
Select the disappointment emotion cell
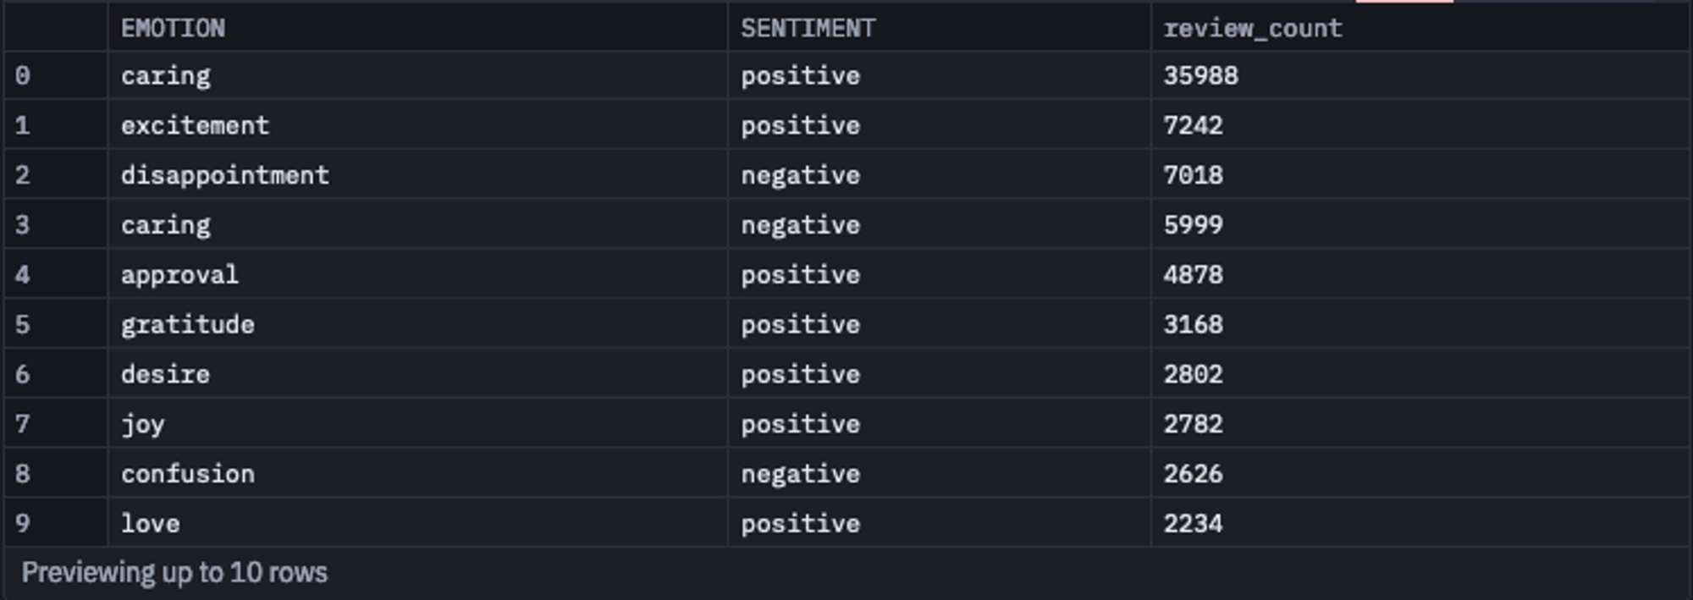point(417,175)
